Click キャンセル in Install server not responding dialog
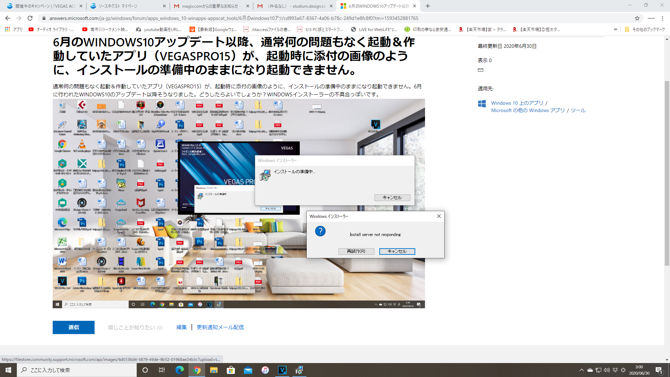 point(397,251)
